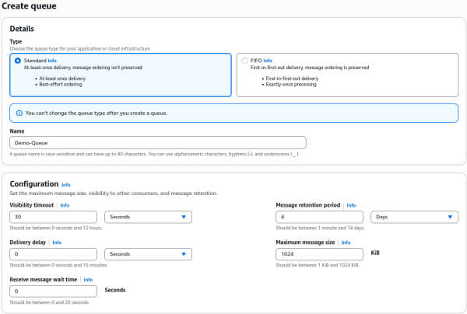The height and width of the screenshot is (314, 467).
Task: Click the Message retention period value field
Action: (x=320, y=217)
